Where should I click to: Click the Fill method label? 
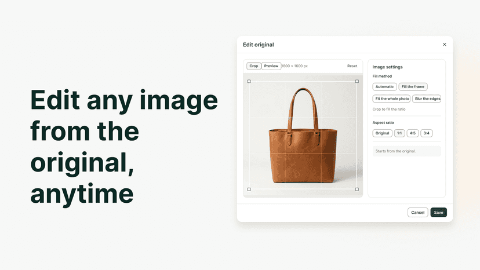(x=382, y=76)
